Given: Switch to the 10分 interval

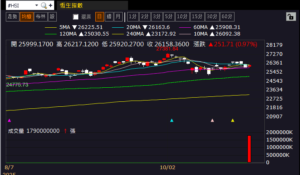Looking at the screenshot, I should click(x=182, y=17).
